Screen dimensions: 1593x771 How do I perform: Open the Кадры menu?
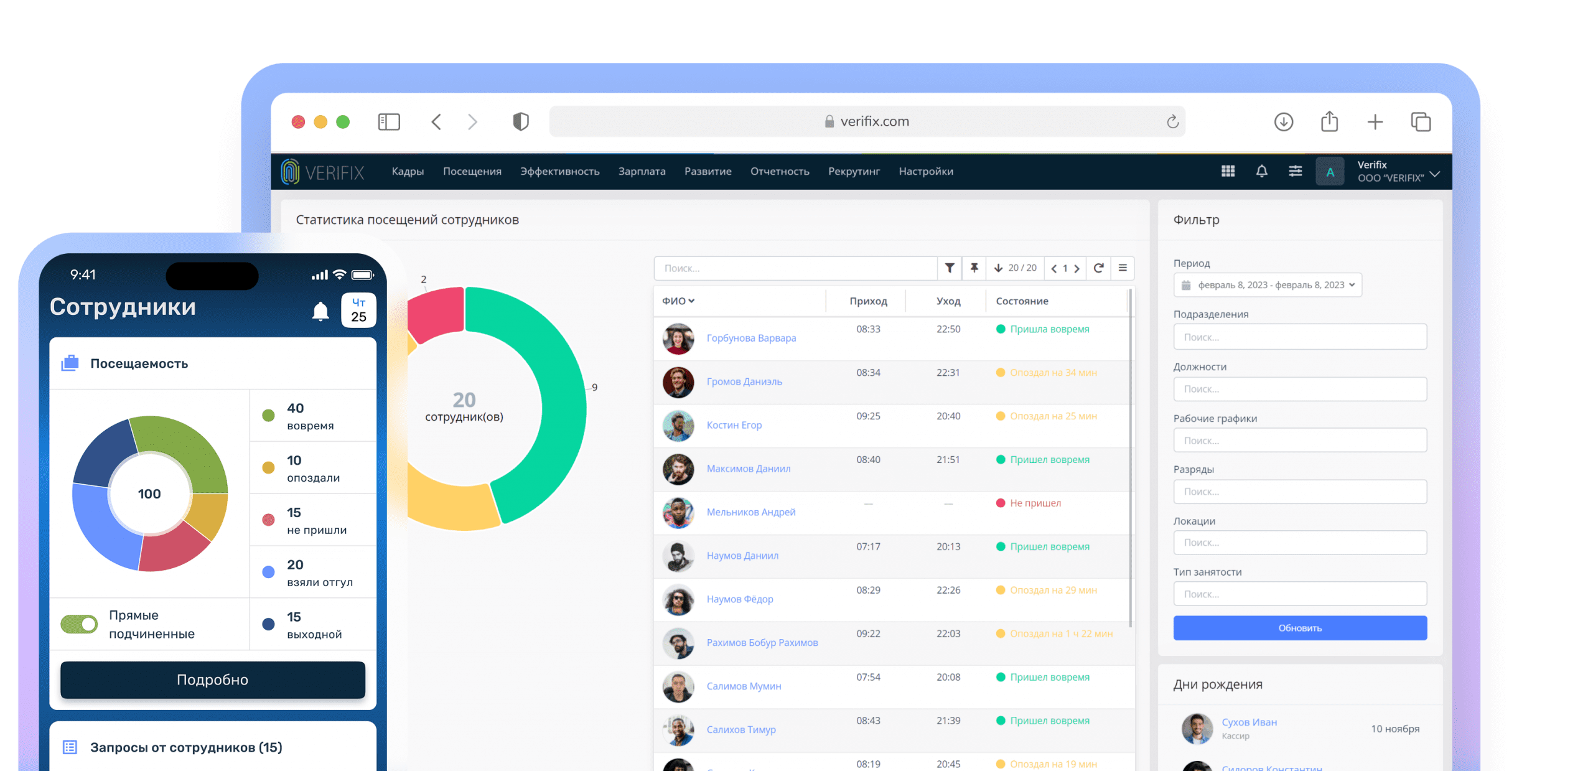[408, 172]
